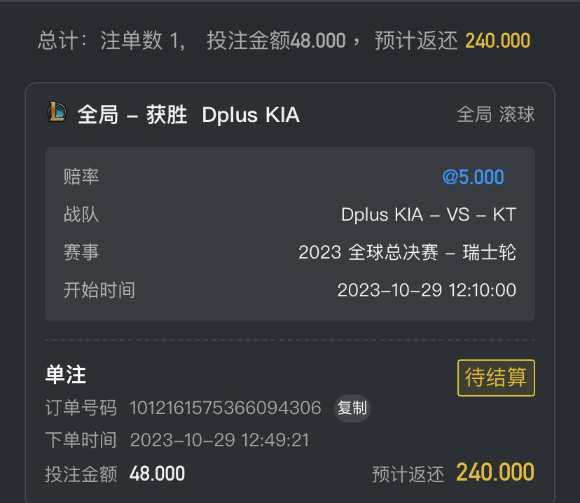Viewport: 580px width, 503px height.
Task: Click the League of Legends game icon
Action: click(x=57, y=112)
